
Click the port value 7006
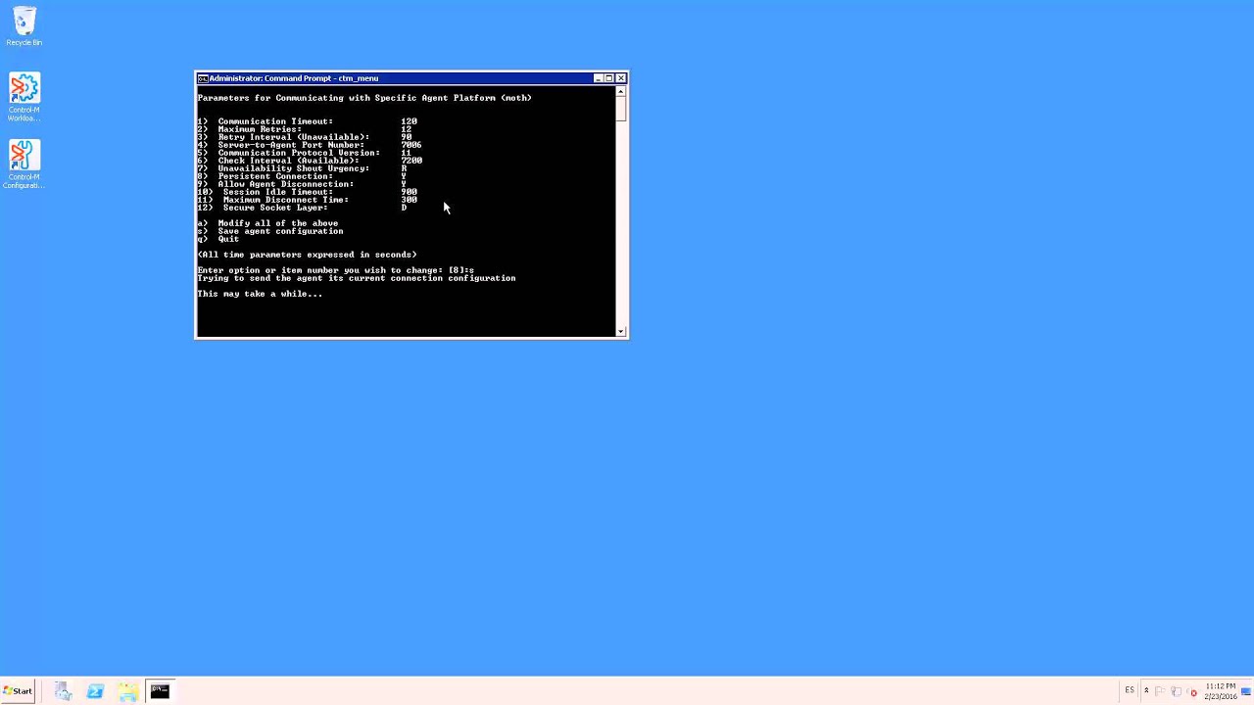pos(411,145)
